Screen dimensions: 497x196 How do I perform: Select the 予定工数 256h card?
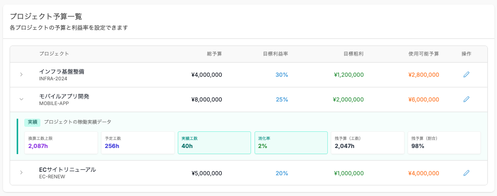[138, 143]
